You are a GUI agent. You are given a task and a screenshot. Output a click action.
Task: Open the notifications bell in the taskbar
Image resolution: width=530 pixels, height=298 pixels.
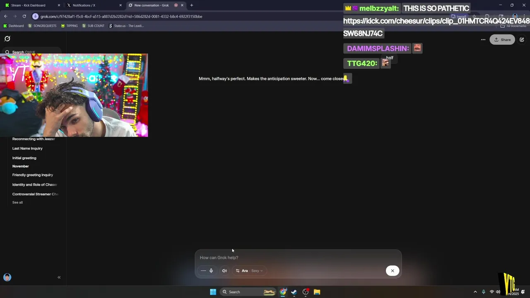[x=523, y=292]
